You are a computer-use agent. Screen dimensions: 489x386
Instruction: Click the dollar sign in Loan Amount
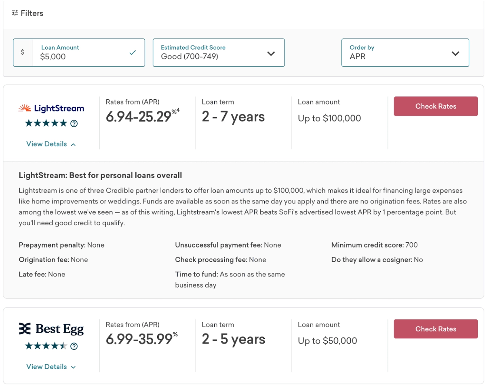point(22,52)
